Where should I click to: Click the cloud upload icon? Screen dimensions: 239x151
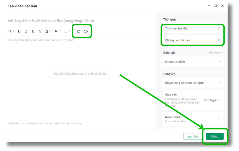click(86, 31)
